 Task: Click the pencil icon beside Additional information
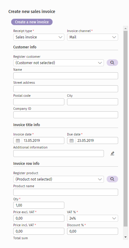pyautogui.click(x=112, y=153)
